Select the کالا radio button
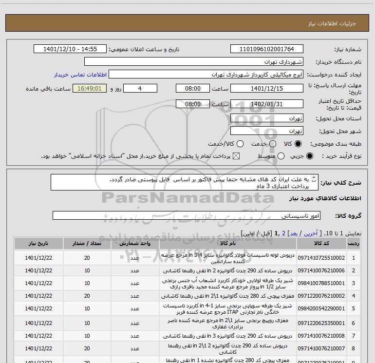The image size is (375, 363). point(298,144)
